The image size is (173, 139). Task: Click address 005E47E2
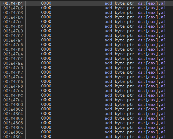coord(13,36)
